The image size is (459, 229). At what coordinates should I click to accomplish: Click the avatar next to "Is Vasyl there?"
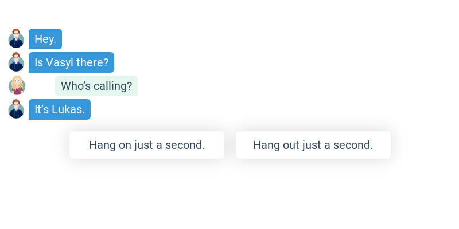[x=16, y=62]
